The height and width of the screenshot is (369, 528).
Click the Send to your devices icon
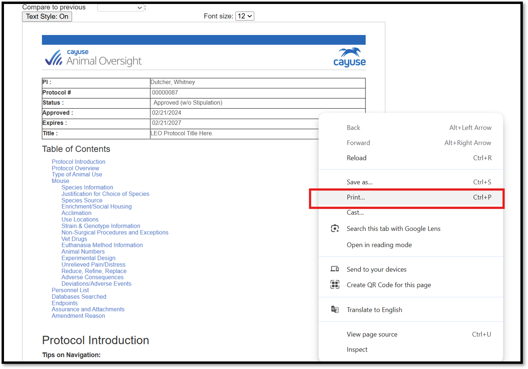click(335, 269)
